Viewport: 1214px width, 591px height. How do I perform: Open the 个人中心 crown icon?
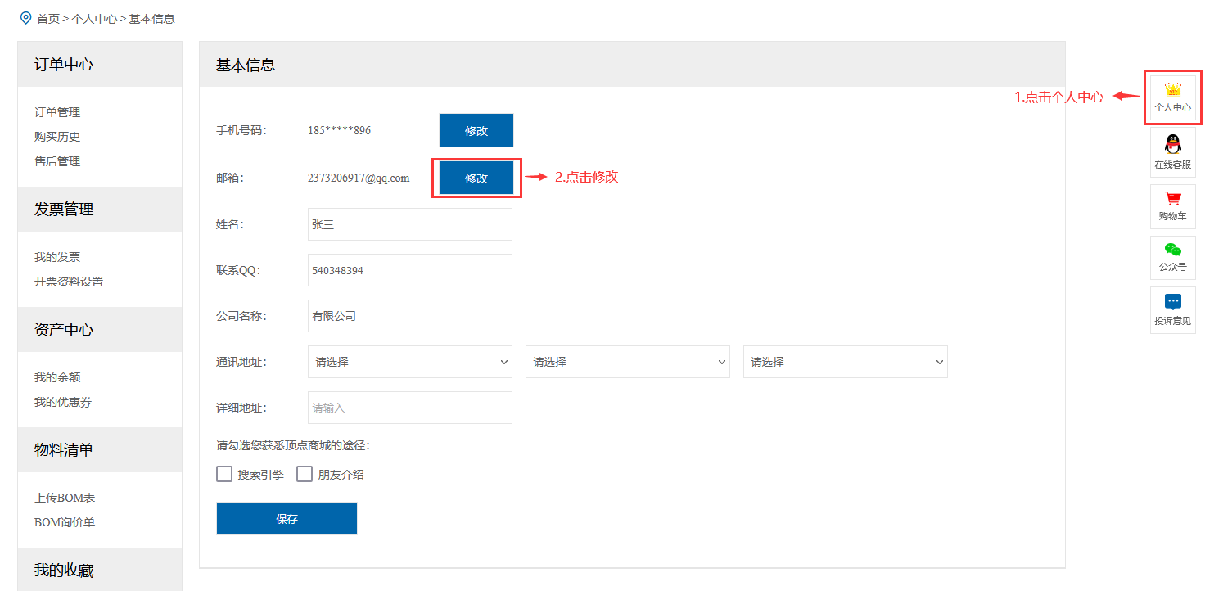click(1172, 90)
